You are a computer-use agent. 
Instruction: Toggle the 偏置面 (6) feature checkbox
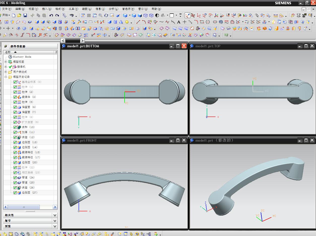tap(15, 107)
